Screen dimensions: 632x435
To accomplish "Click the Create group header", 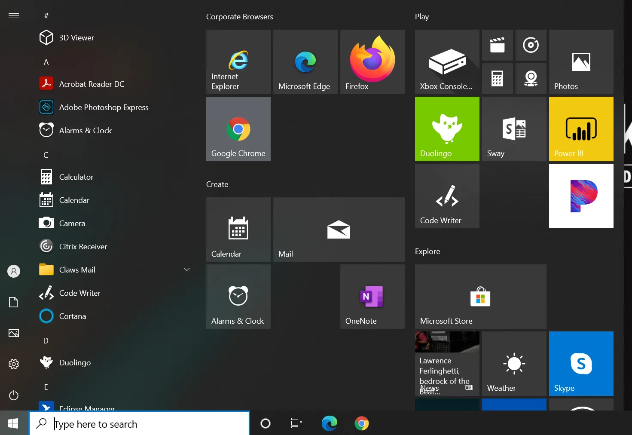I will pyautogui.click(x=217, y=184).
